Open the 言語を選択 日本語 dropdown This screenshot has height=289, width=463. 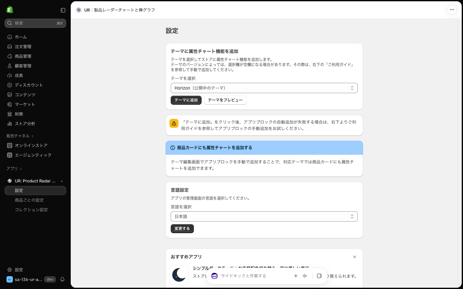(x=264, y=216)
